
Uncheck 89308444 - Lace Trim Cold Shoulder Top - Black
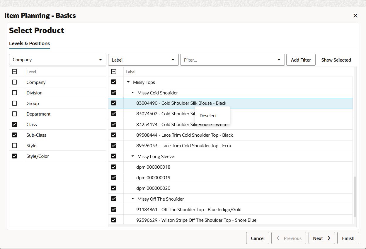114,135
